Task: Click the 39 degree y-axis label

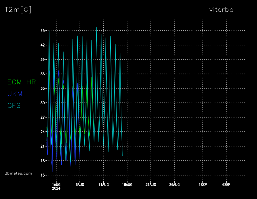Action: (x=42, y=60)
